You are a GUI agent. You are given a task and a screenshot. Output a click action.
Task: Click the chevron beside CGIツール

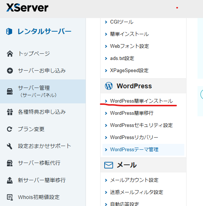[x=106, y=22]
